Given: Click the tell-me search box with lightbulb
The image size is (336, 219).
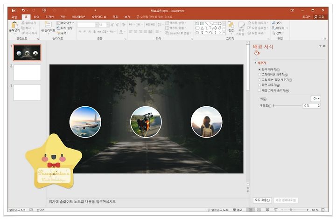Looking at the screenshot, I should coord(155,17).
